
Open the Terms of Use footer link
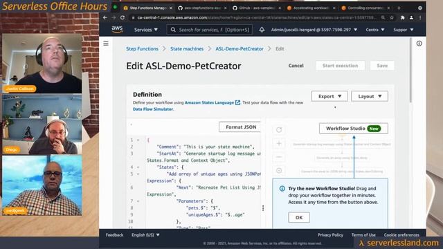pos(363,235)
